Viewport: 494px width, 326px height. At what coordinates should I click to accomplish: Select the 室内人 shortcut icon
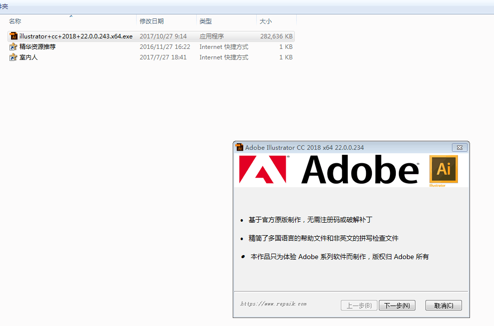point(13,57)
